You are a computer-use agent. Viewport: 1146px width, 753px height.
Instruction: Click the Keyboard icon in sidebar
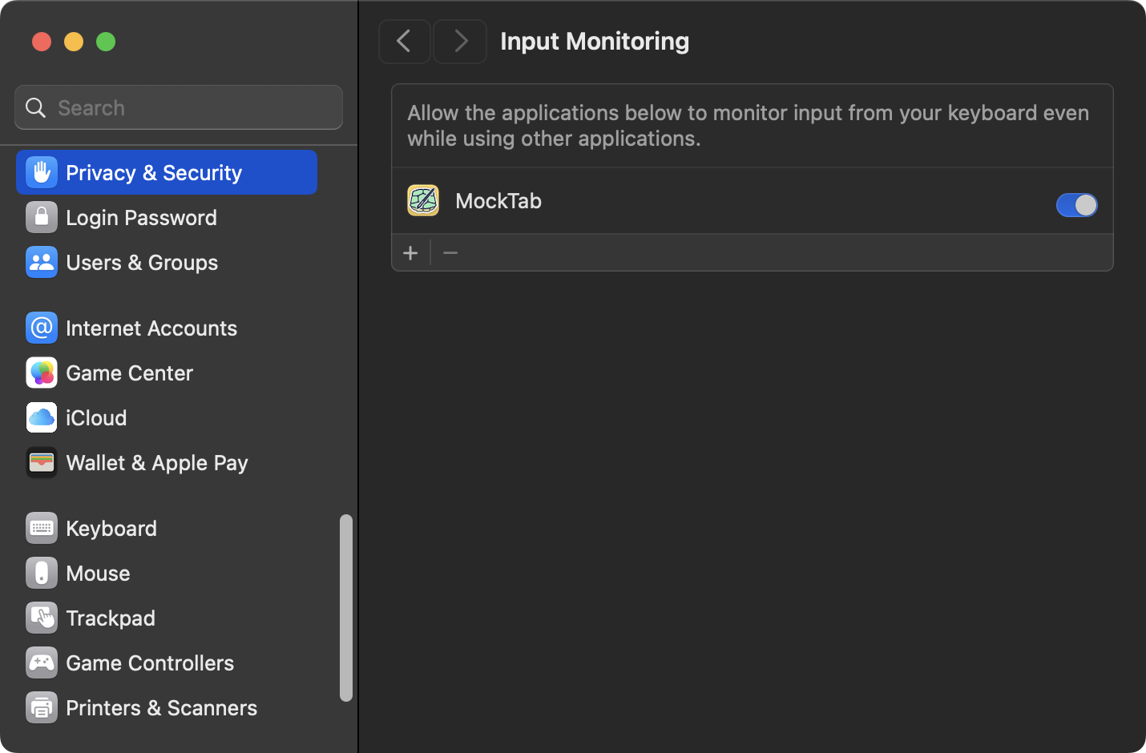click(42, 528)
